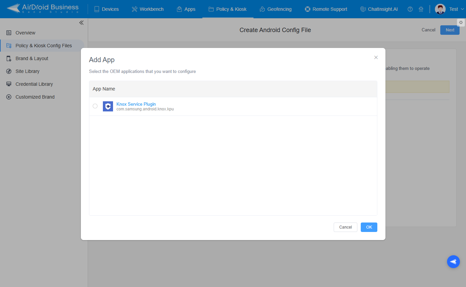Switch to the Policy & Kiosk tab

(x=227, y=9)
